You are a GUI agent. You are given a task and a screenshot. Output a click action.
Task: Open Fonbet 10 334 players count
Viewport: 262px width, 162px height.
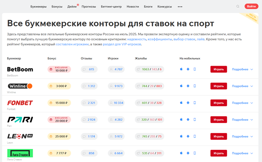coord(116,103)
